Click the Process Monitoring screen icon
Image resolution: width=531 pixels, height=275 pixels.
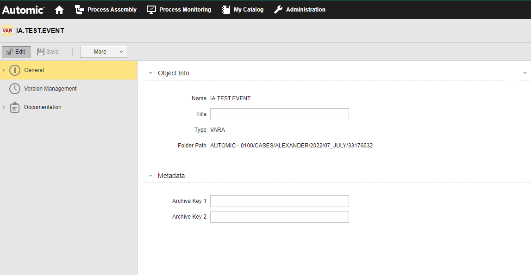[151, 10]
